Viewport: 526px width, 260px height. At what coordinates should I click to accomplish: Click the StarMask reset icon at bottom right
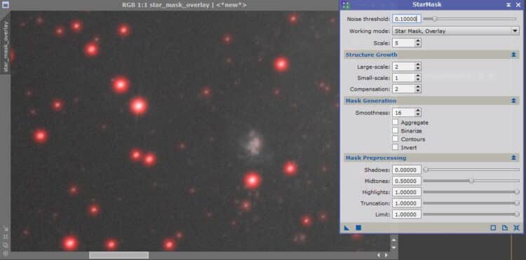pos(516,228)
